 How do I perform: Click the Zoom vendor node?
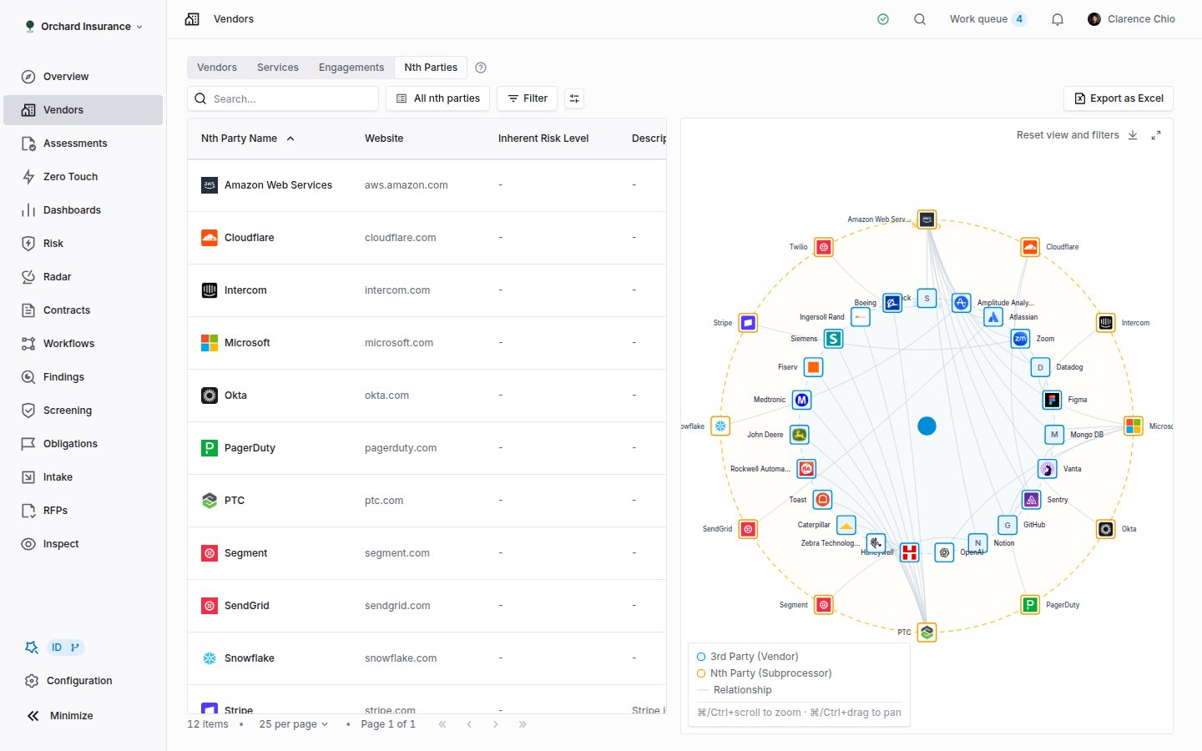tap(1020, 339)
